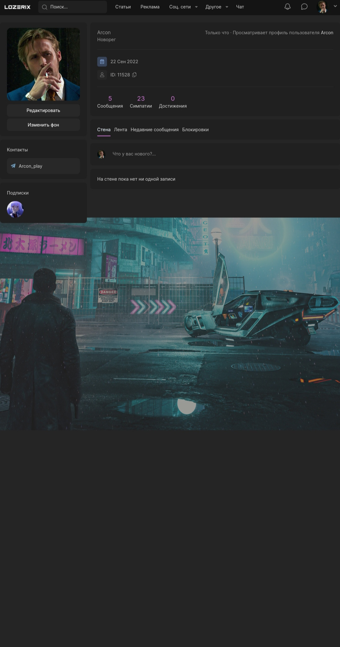340x647 pixels.
Task: Click the 5 Сообщения counter
Action: coord(110,102)
